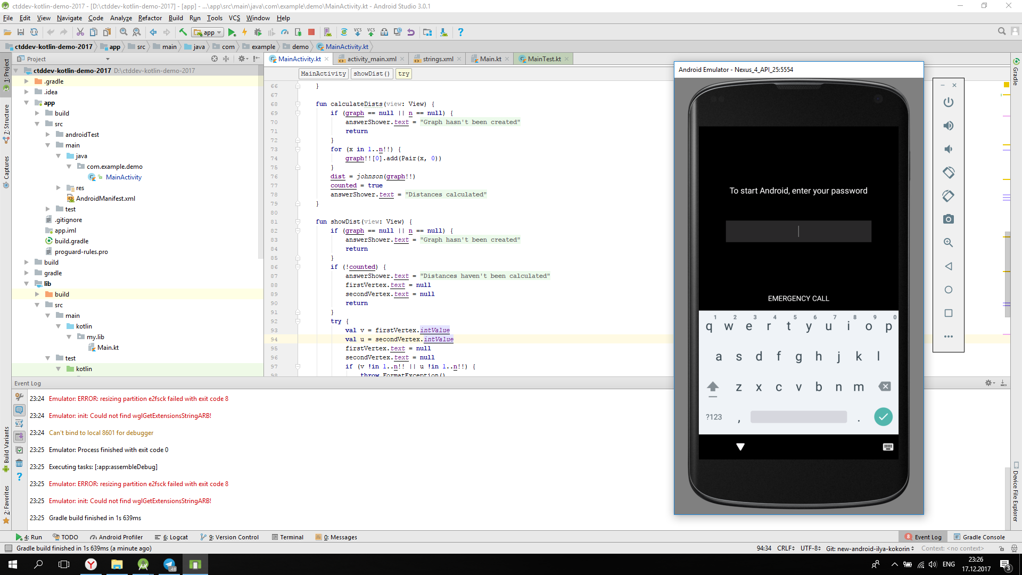Open the Refactor menu
This screenshot has width=1022, height=575.
(x=150, y=18)
